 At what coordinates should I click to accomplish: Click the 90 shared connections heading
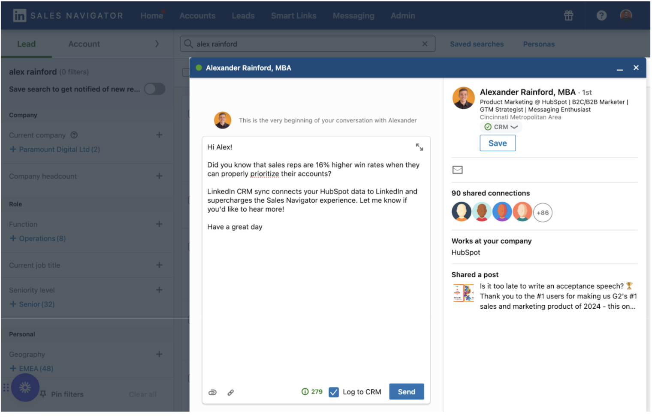490,193
